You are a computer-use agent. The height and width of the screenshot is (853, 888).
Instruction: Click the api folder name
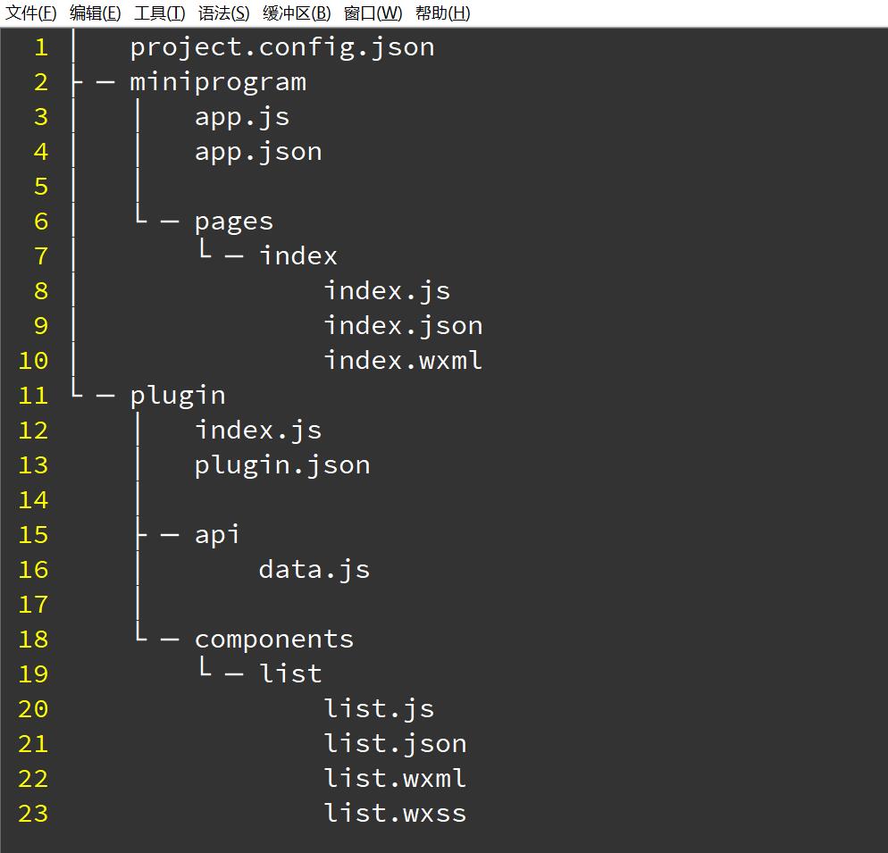pos(217,535)
